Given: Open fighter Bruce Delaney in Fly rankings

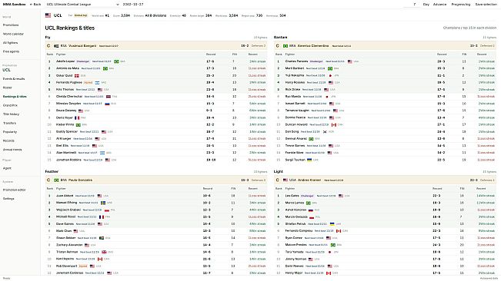Looking at the screenshot, I should [66, 111].
